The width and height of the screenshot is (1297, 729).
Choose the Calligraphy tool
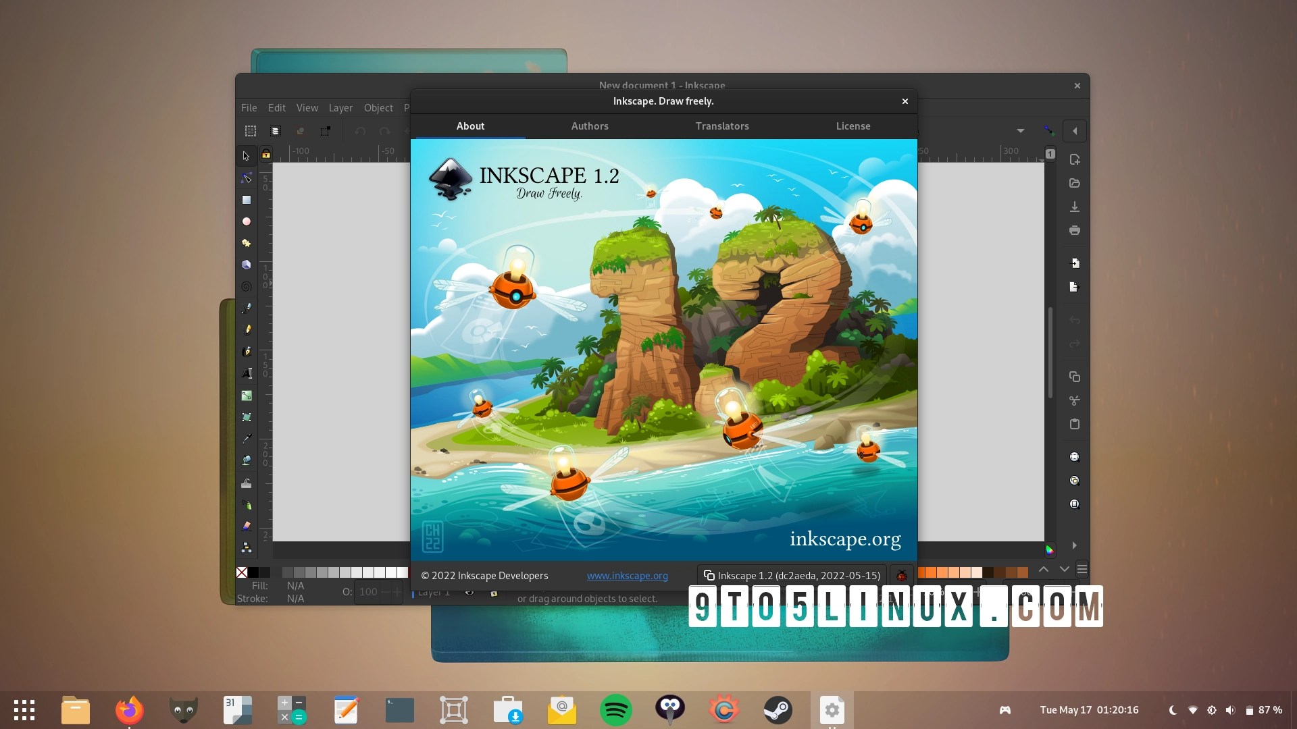(x=247, y=352)
